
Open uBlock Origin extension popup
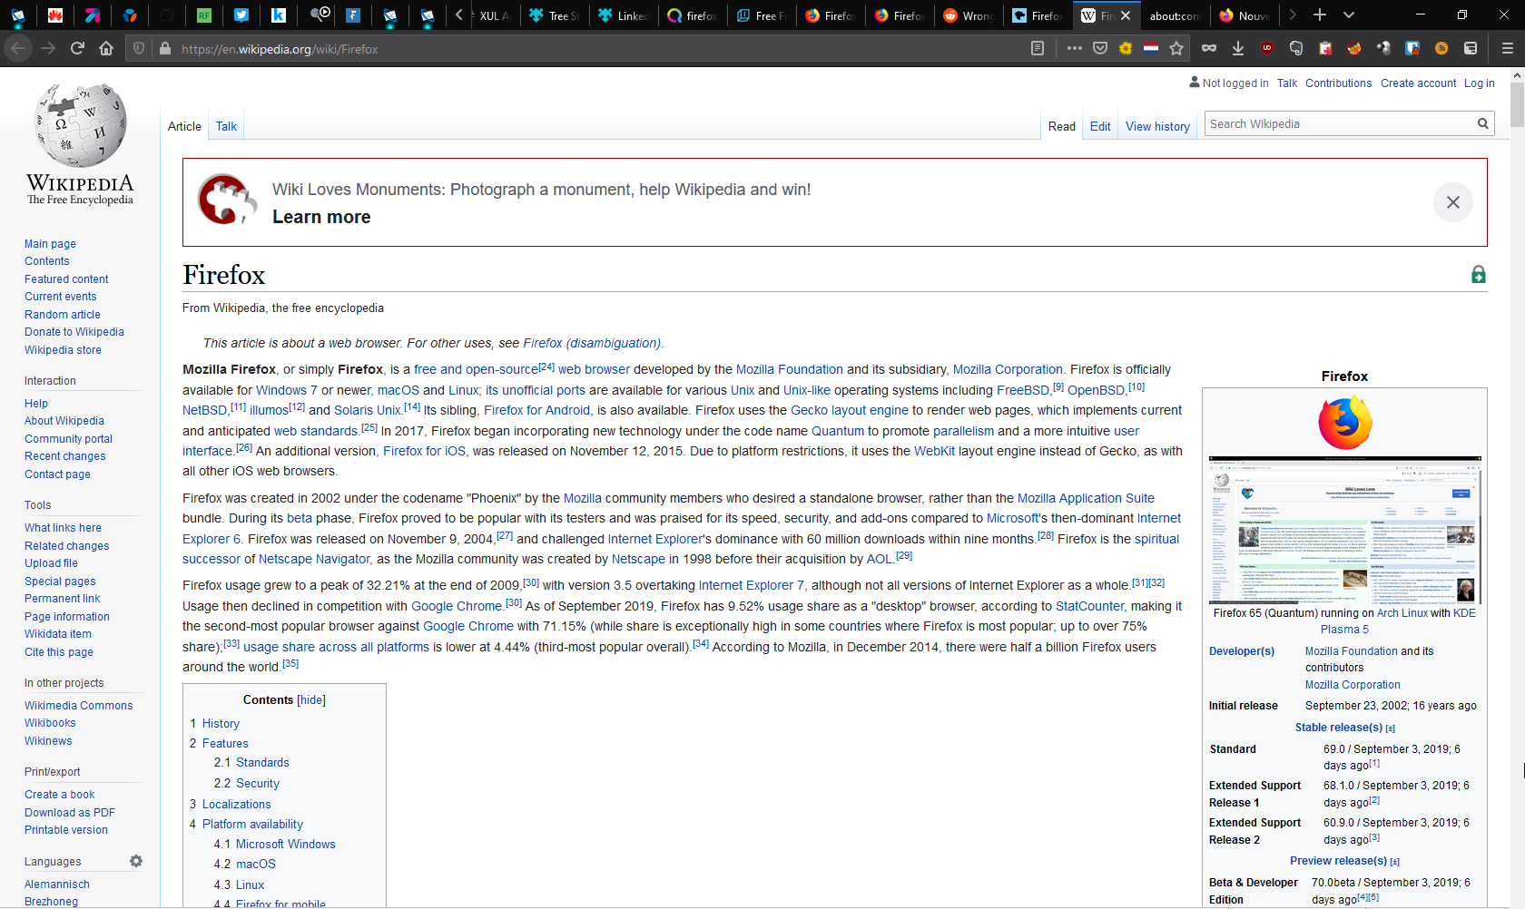tap(1267, 48)
